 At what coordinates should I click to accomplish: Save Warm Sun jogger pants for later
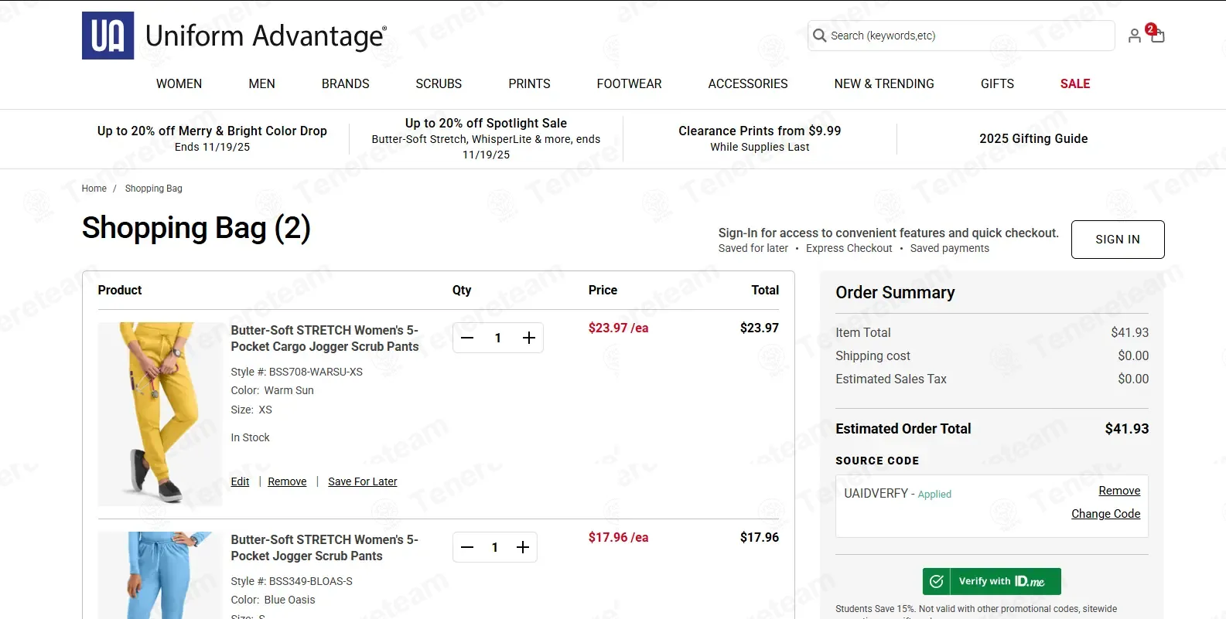[x=362, y=481]
